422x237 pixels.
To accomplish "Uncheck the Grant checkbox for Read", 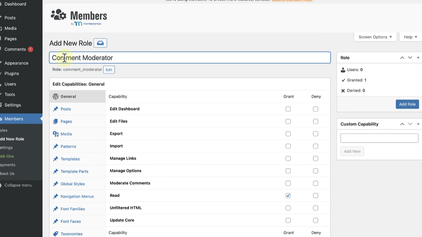I will click(x=288, y=195).
